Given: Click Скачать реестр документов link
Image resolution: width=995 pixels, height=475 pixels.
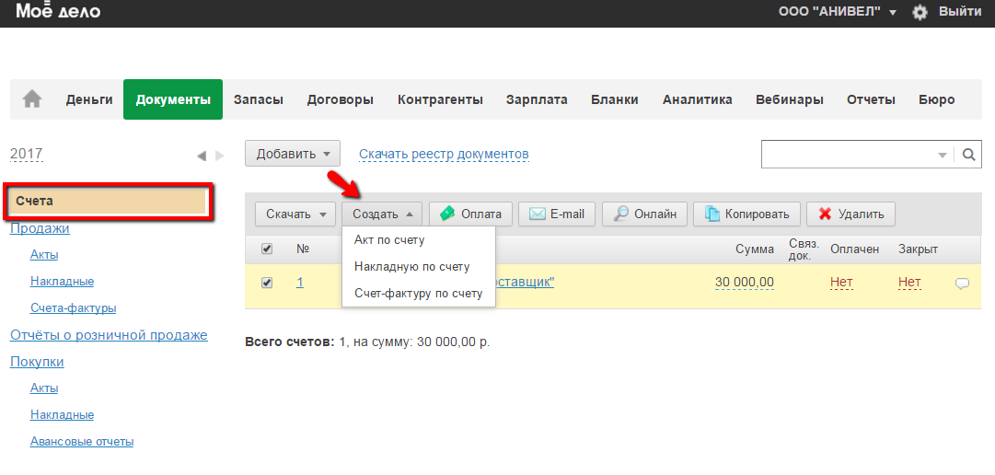Looking at the screenshot, I should (x=444, y=154).
